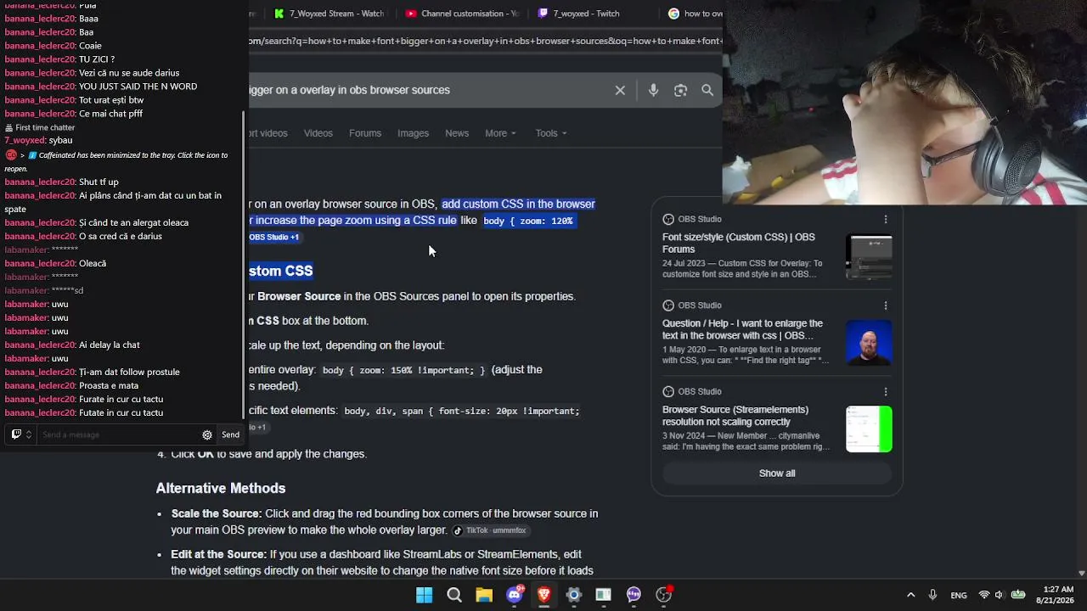Open the chat bubble app in taskbar
The image size is (1087, 611).
634,595
